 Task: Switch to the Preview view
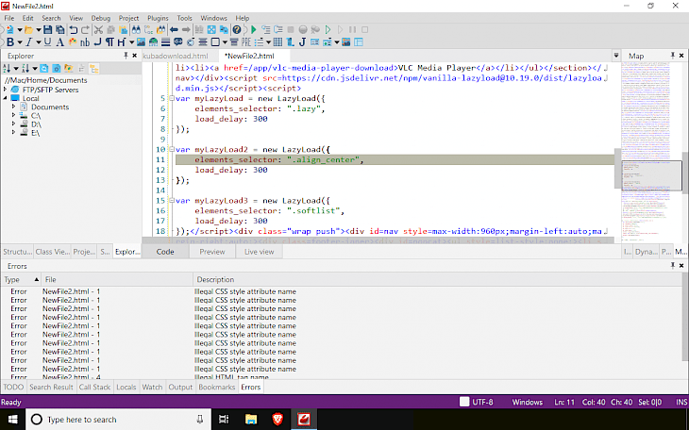click(212, 252)
